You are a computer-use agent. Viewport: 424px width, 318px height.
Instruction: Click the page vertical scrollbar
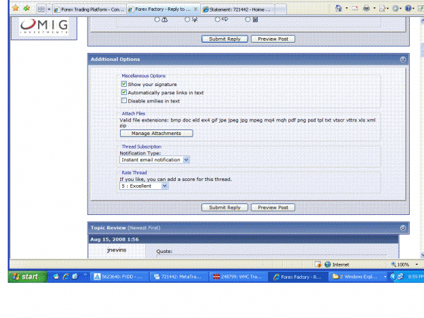[x=422, y=138]
